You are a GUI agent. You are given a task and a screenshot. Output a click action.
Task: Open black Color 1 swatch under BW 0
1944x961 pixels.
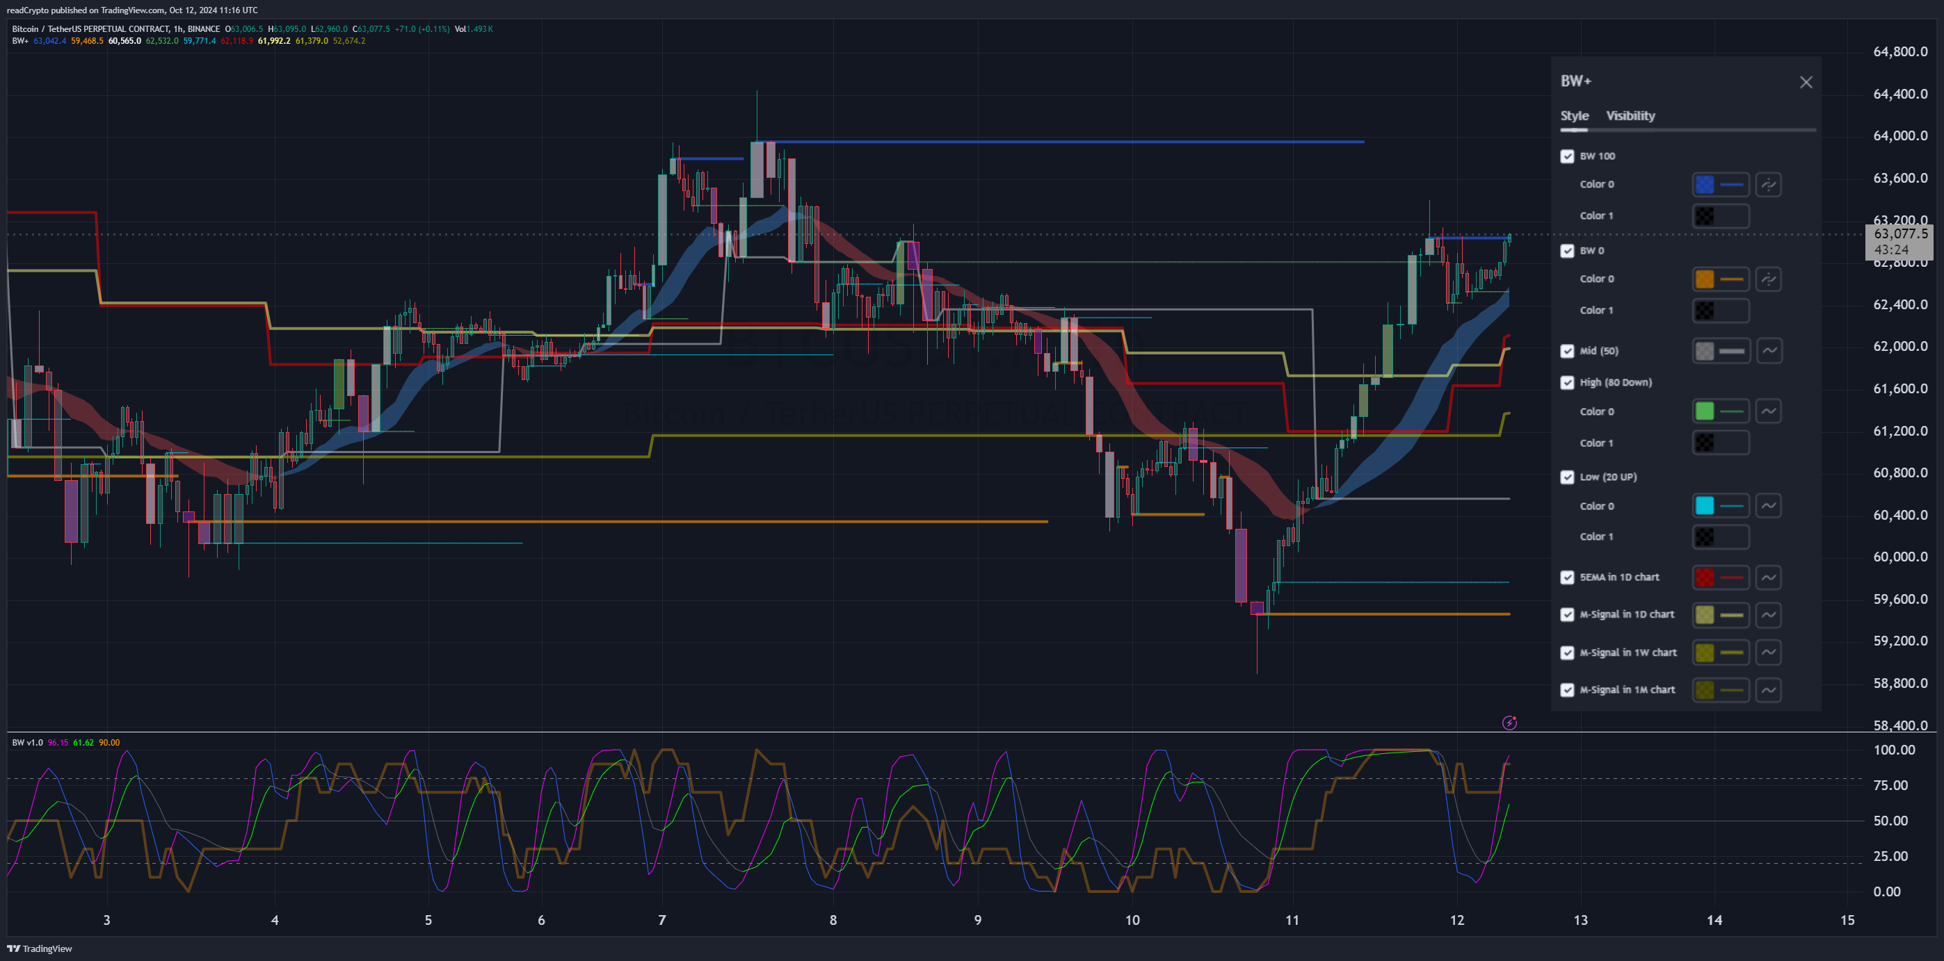[x=1720, y=311]
